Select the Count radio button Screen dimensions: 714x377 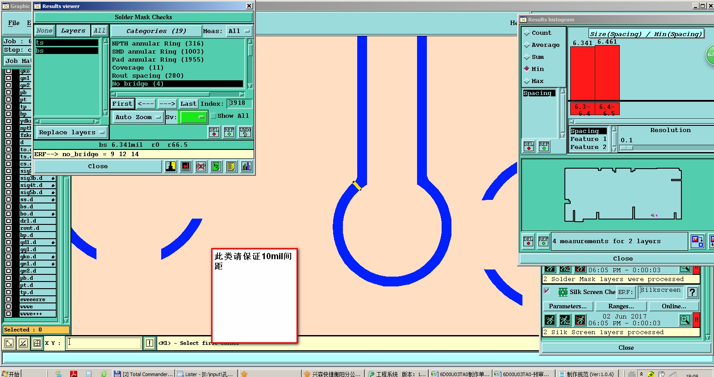click(527, 33)
